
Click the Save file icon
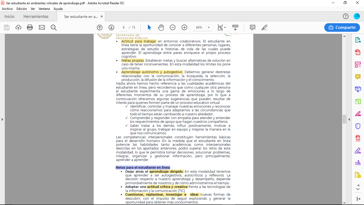7,27
